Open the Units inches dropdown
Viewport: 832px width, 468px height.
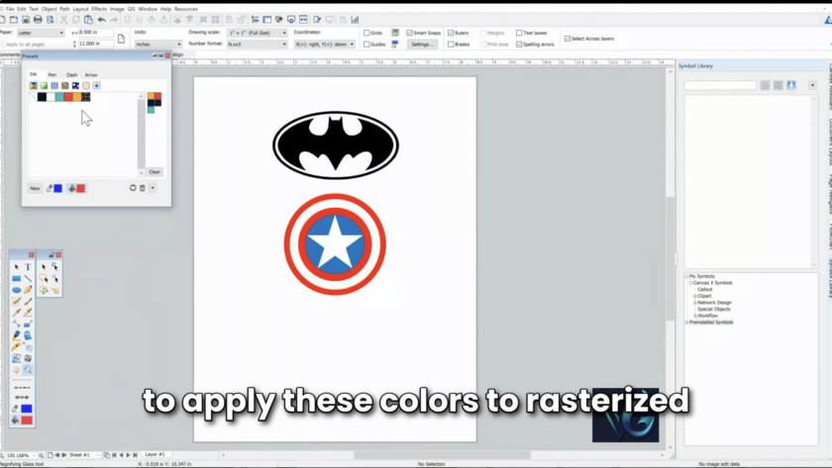tap(158, 45)
